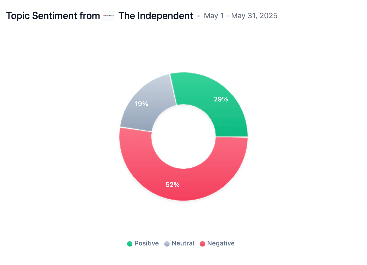Toggle the Neutral legend label
The image size is (367, 265).
click(x=183, y=243)
